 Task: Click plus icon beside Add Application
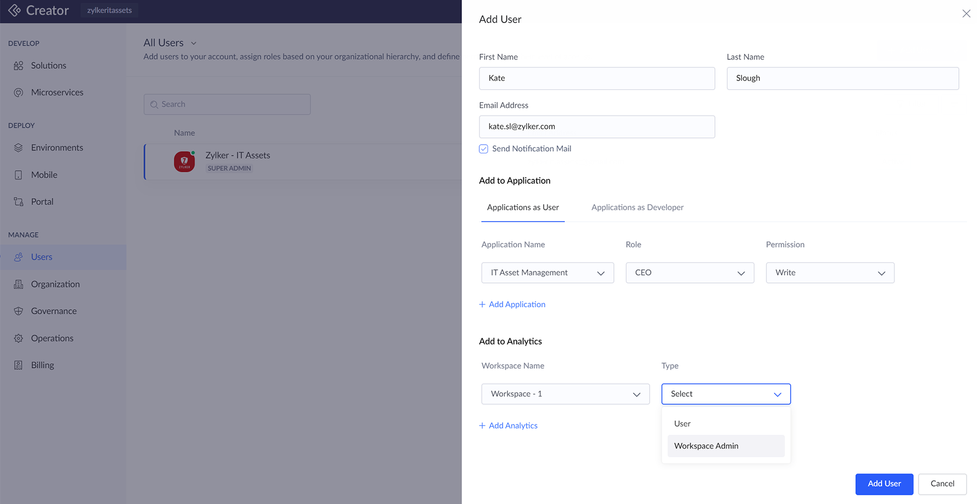click(482, 305)
